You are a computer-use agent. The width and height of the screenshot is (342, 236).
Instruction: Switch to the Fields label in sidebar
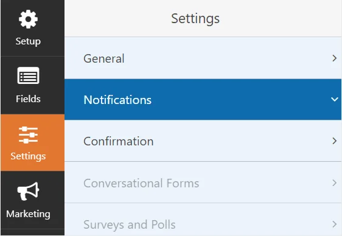click(x=28, y=99)
